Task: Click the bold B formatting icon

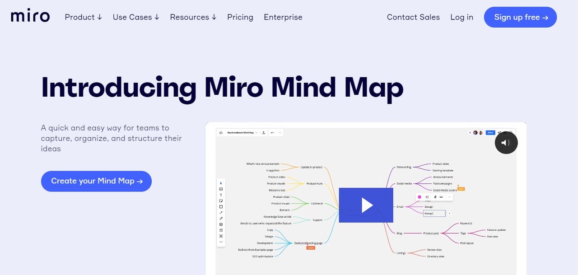Action: 435,197
